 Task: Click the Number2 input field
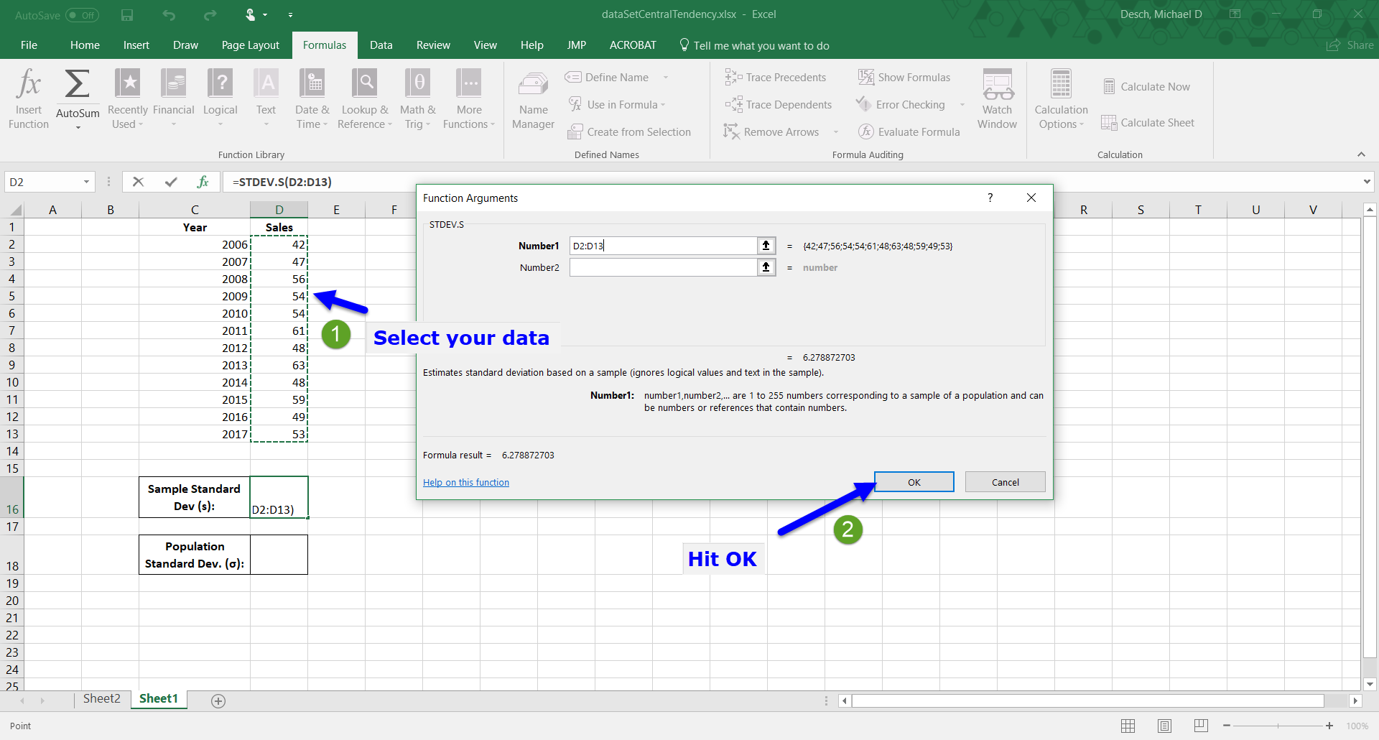pyautogui.click(x=662, y=268)
